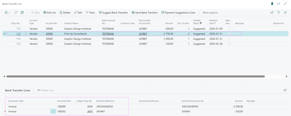The height and width of the screenshot is (116, 291).
Task: Click the Creditor Name column header
Action: point(71,24)
